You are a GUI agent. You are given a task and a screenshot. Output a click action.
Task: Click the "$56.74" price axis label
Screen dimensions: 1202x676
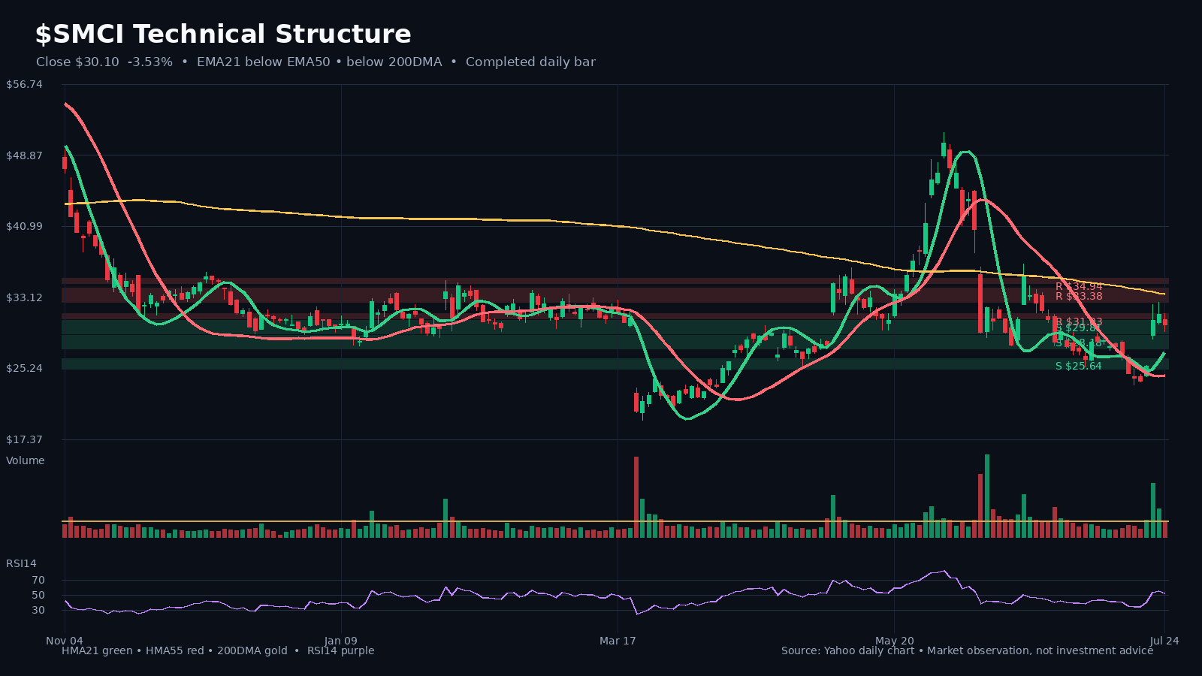24,85
